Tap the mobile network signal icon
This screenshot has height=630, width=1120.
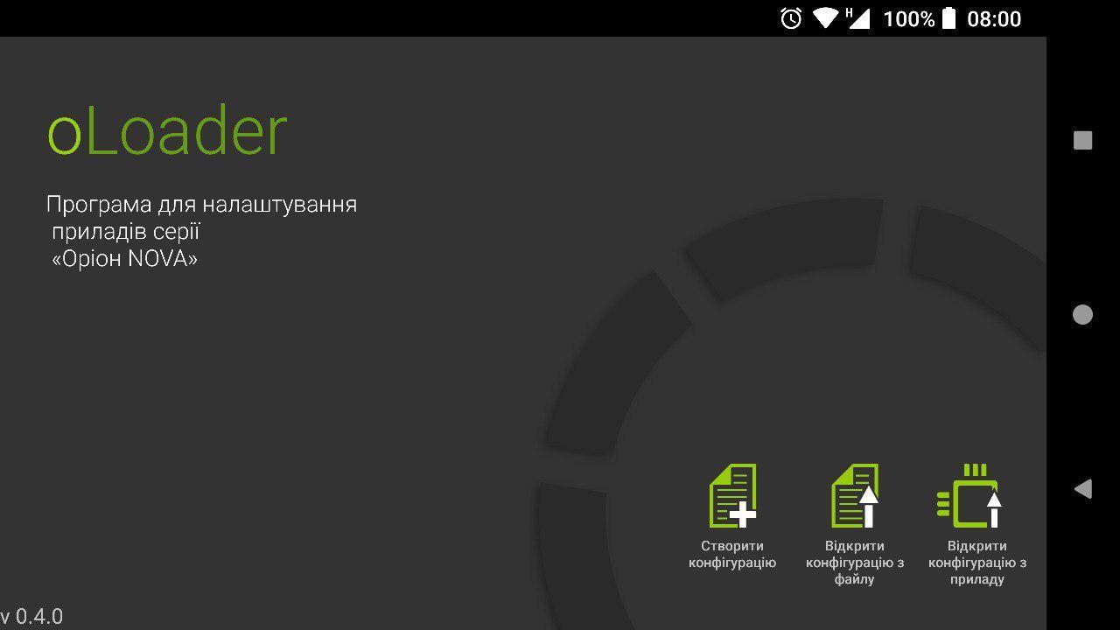(x=857, y=18)
